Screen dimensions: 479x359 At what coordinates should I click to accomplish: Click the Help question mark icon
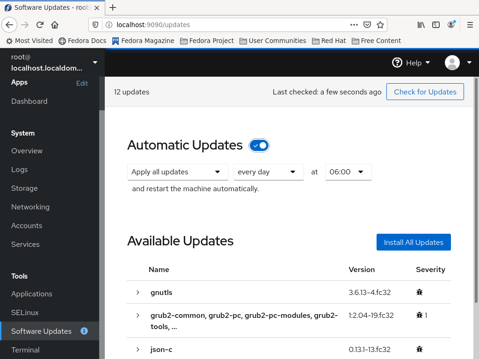point(397,63)
